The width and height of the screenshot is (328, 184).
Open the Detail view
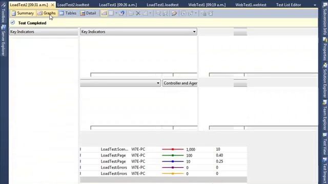(x=88, y=13)
